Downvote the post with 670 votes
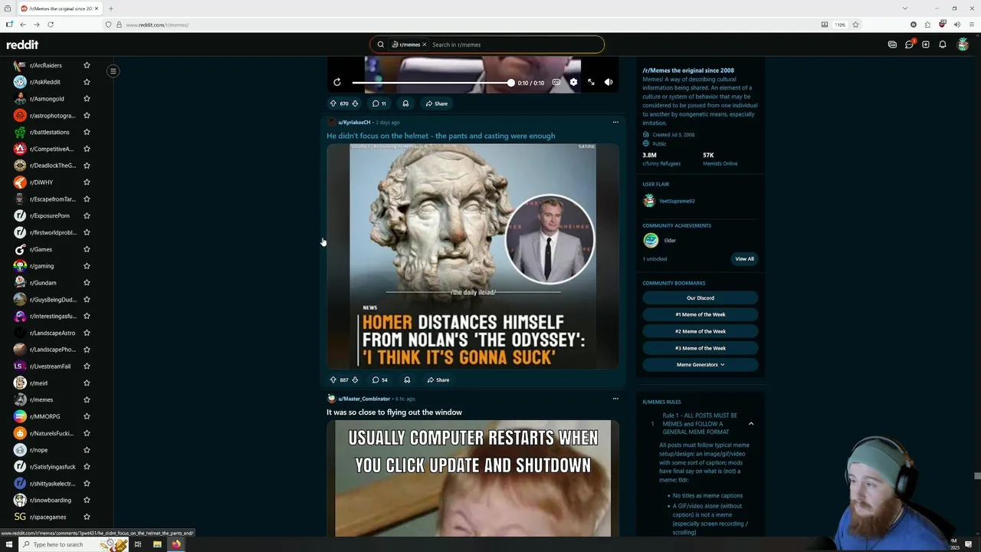This screenshot has height=552, width=981. click(x=355, y=103)
